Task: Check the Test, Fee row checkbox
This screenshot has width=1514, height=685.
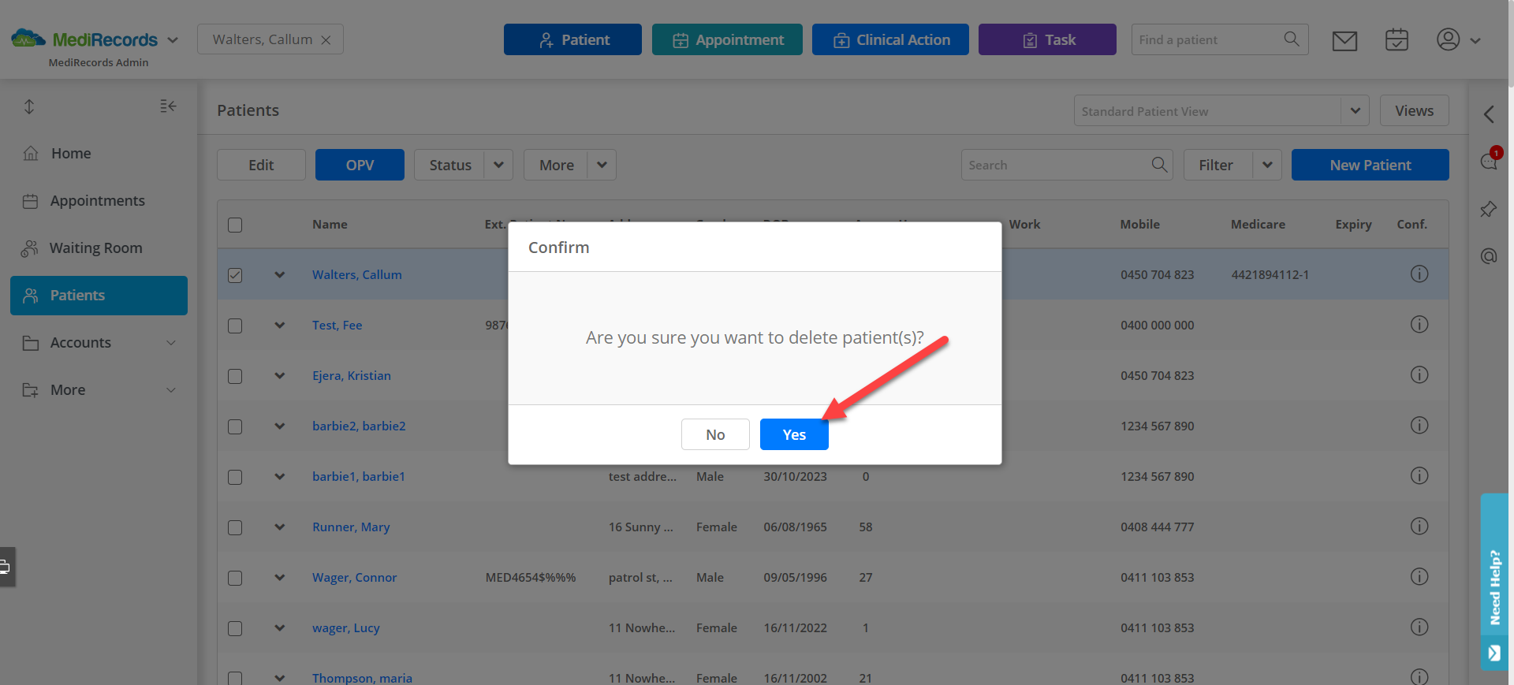Action: (235, 326)
